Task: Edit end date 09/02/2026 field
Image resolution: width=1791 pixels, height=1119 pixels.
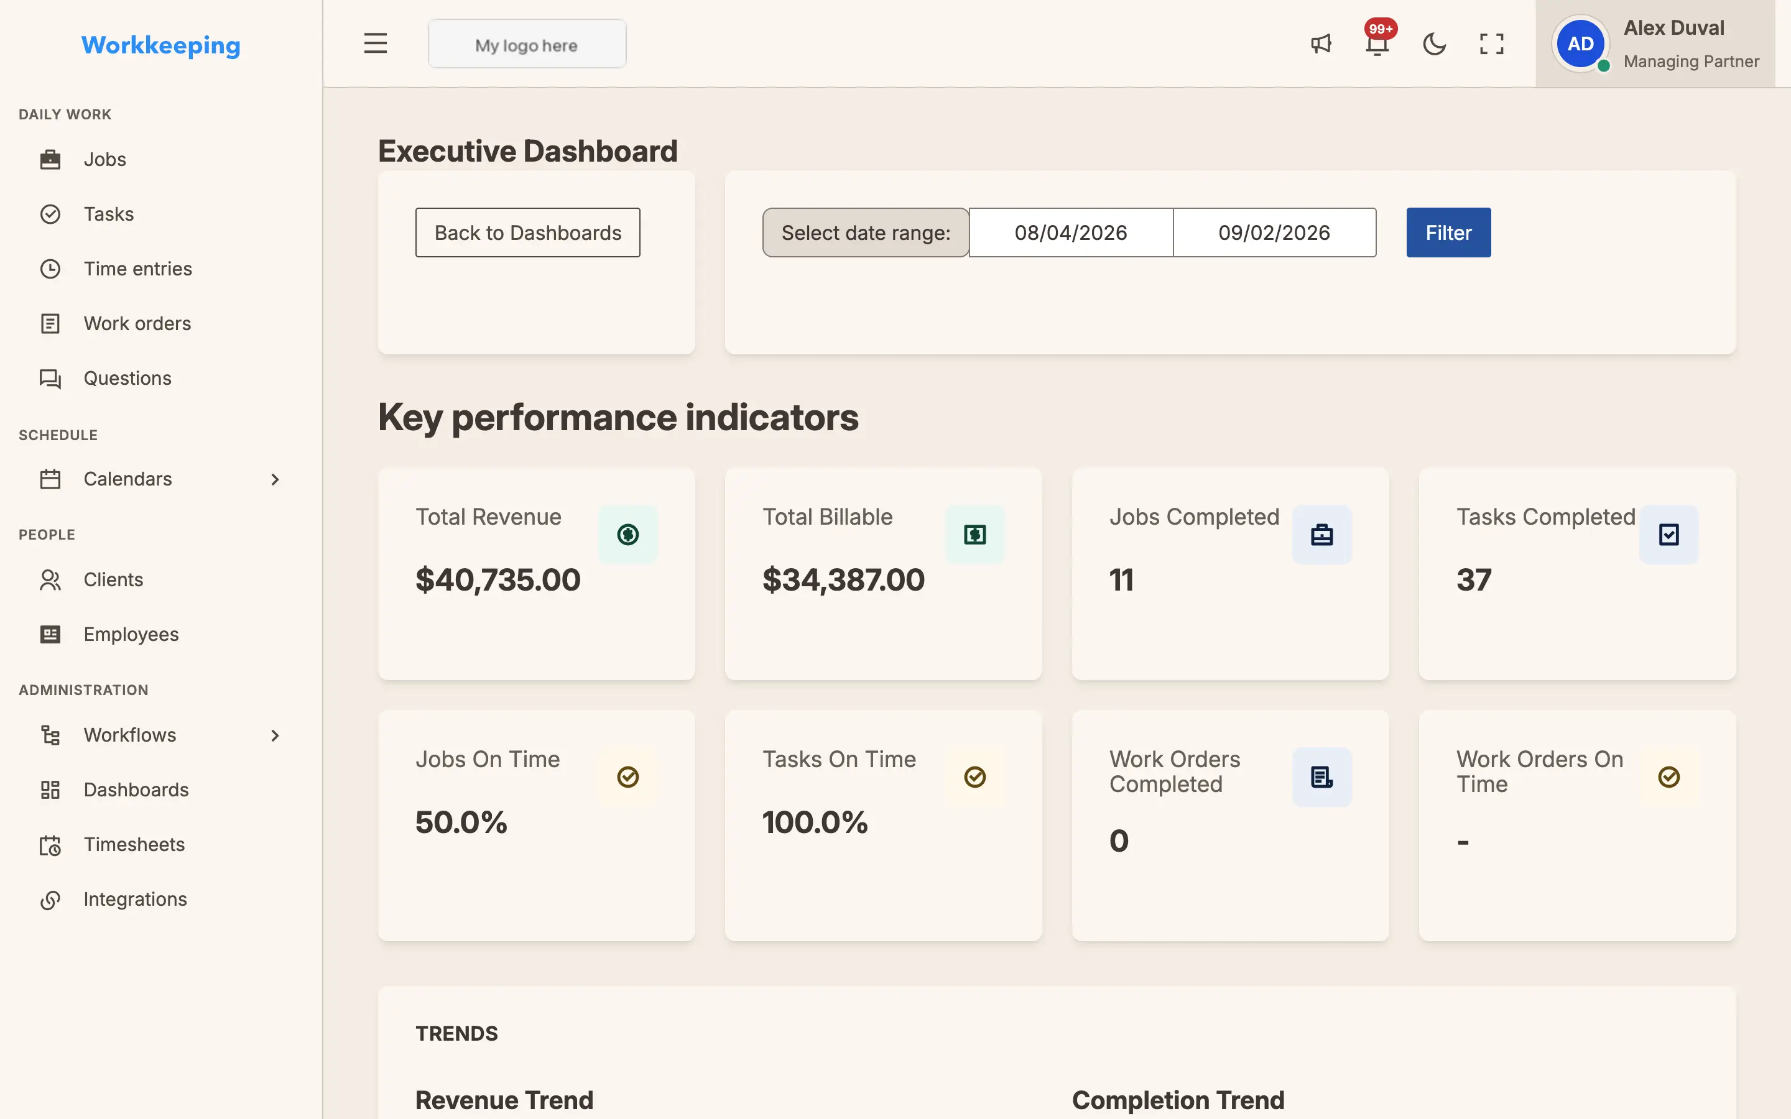Action: pyautogui.click(x=1274, y=233)
